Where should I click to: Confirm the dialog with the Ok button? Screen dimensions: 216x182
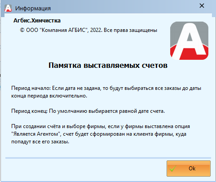point(189,169)
